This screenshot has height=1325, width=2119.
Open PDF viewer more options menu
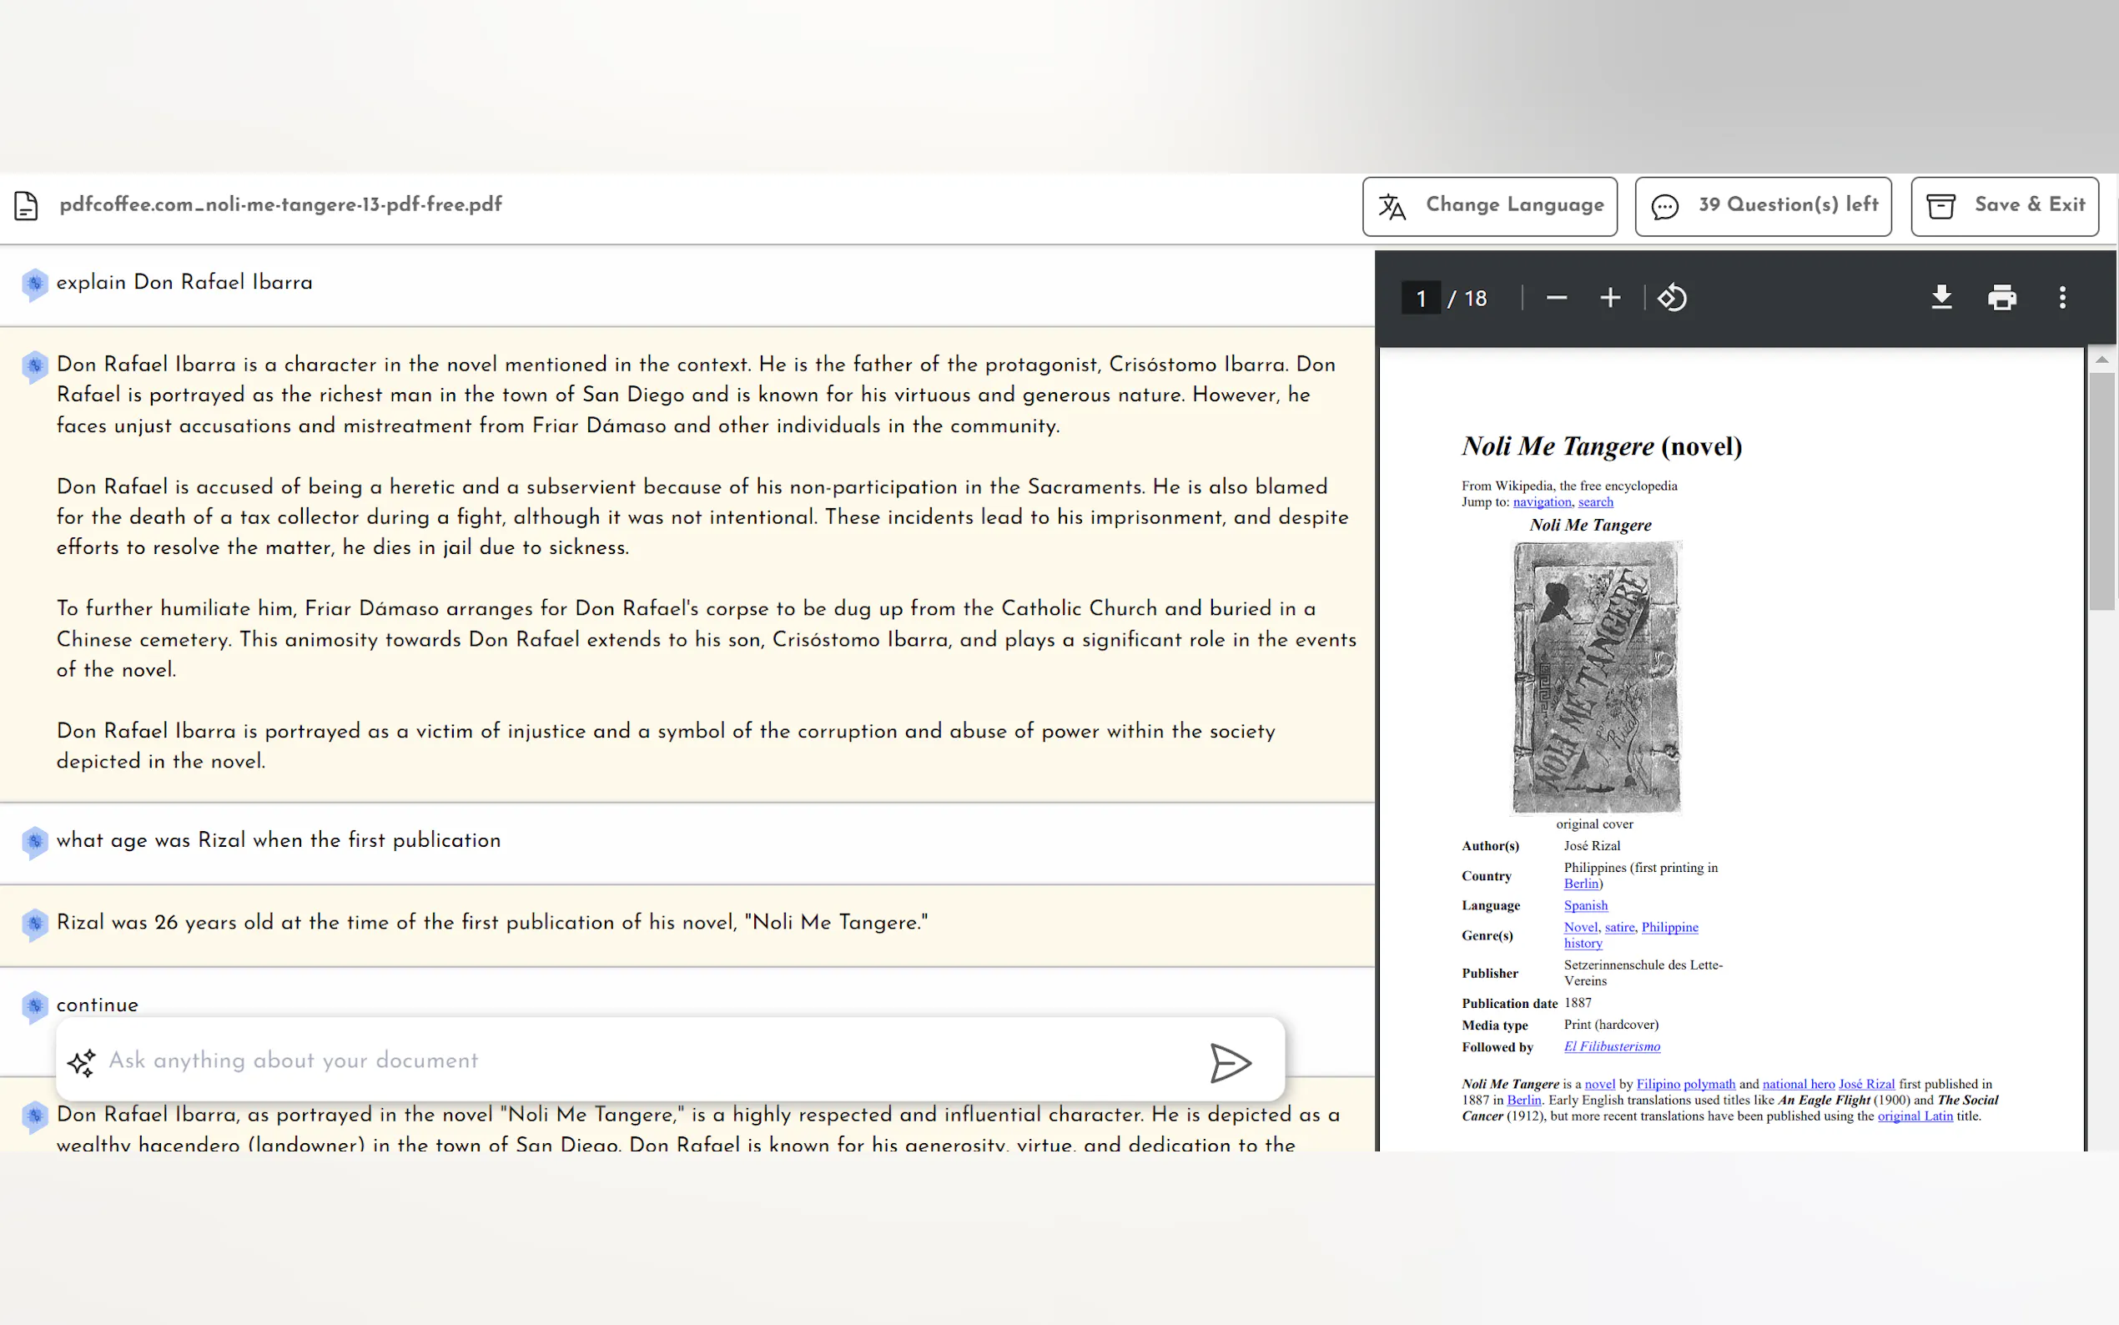point(2062,298)
